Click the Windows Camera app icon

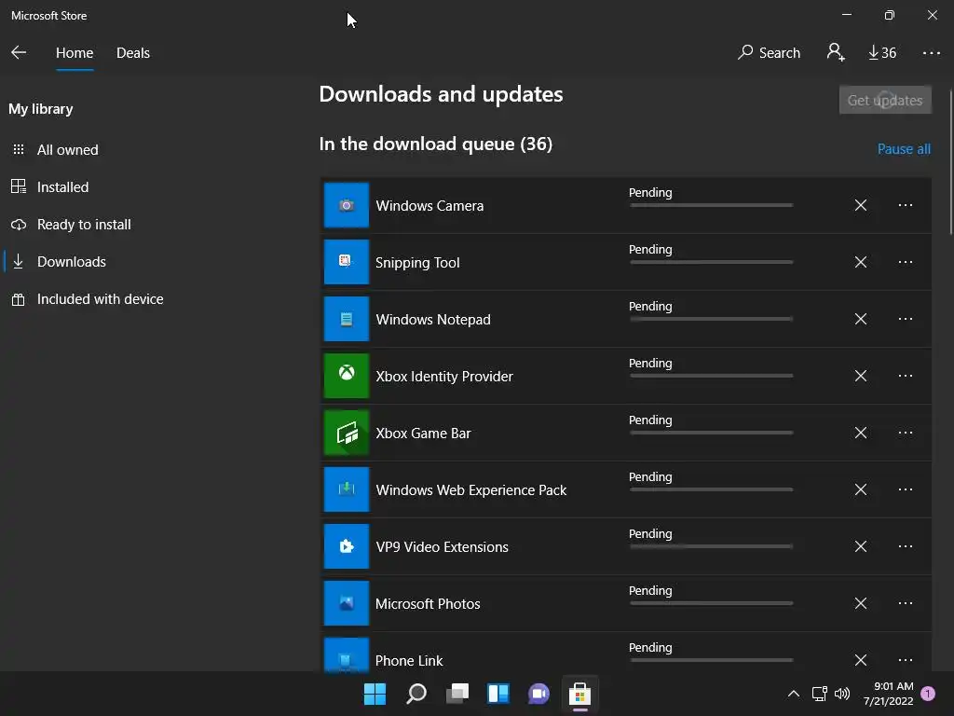pyautogui.click(x=347, y=205)
